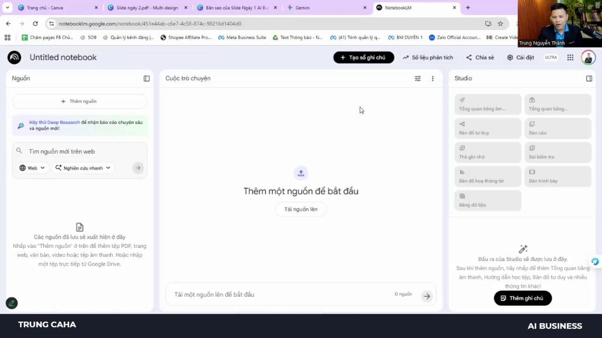View site information icon beside the URL
Screen dimensions: 602x338
(52, 23)
